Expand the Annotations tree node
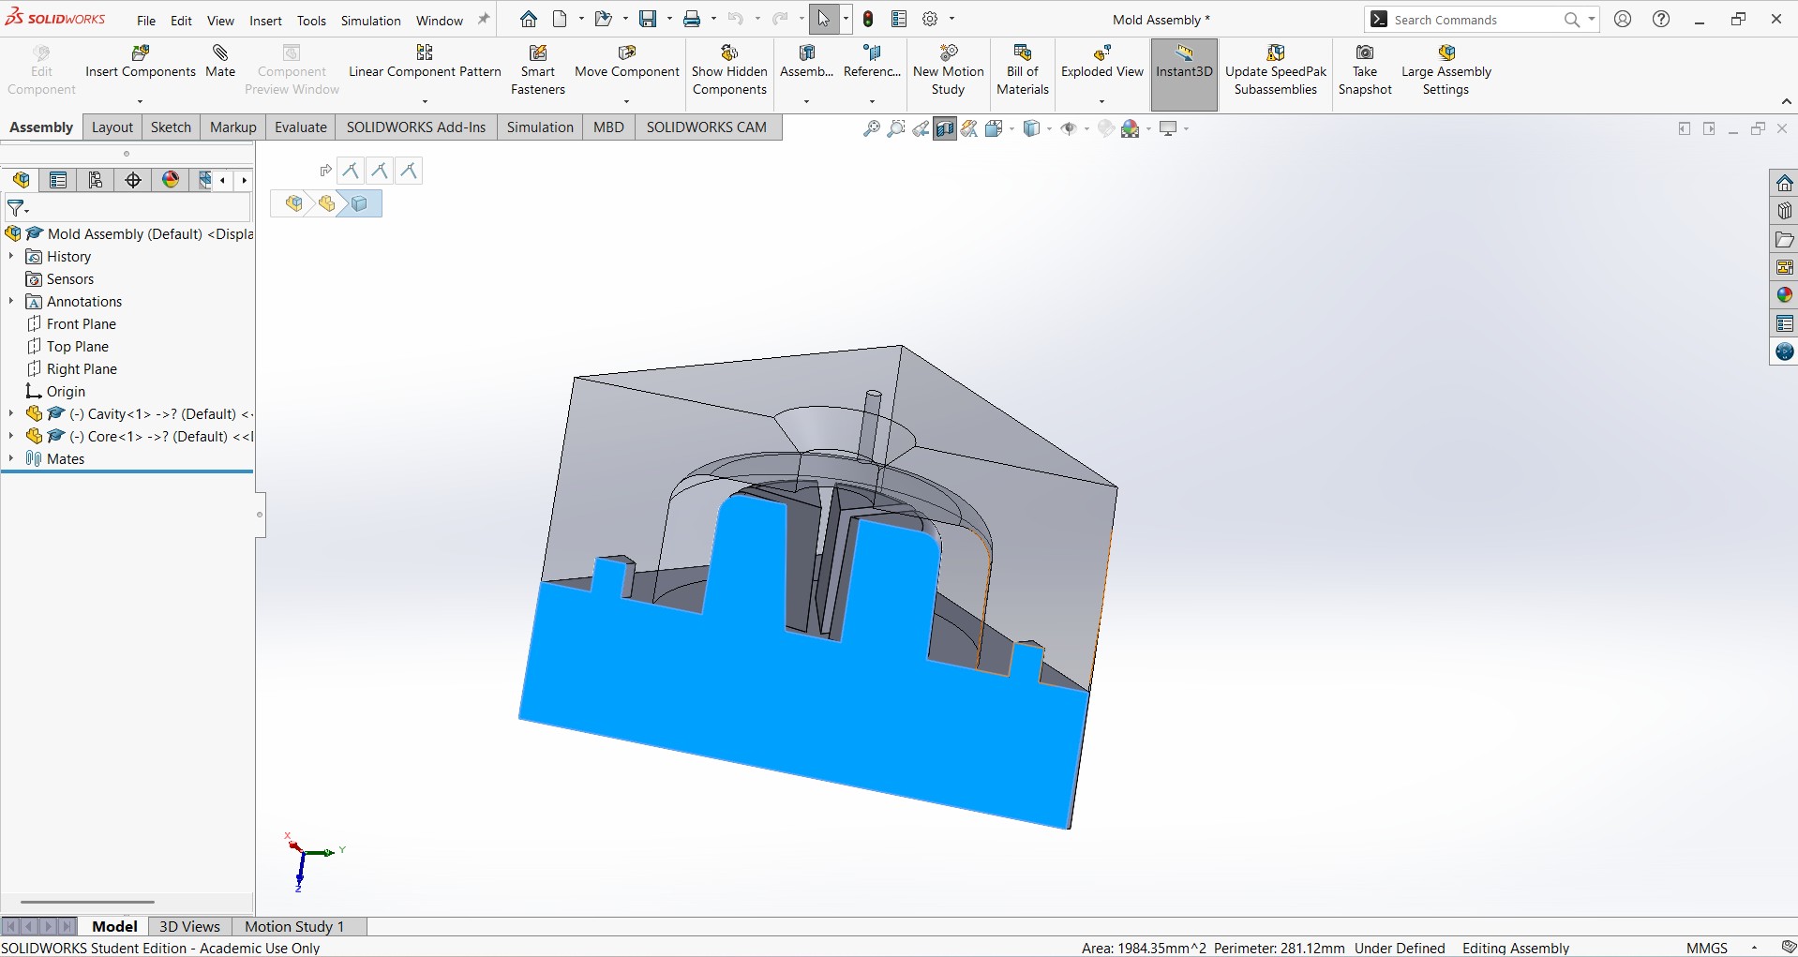Screen dimensions: 1798x957 [11, 301]
